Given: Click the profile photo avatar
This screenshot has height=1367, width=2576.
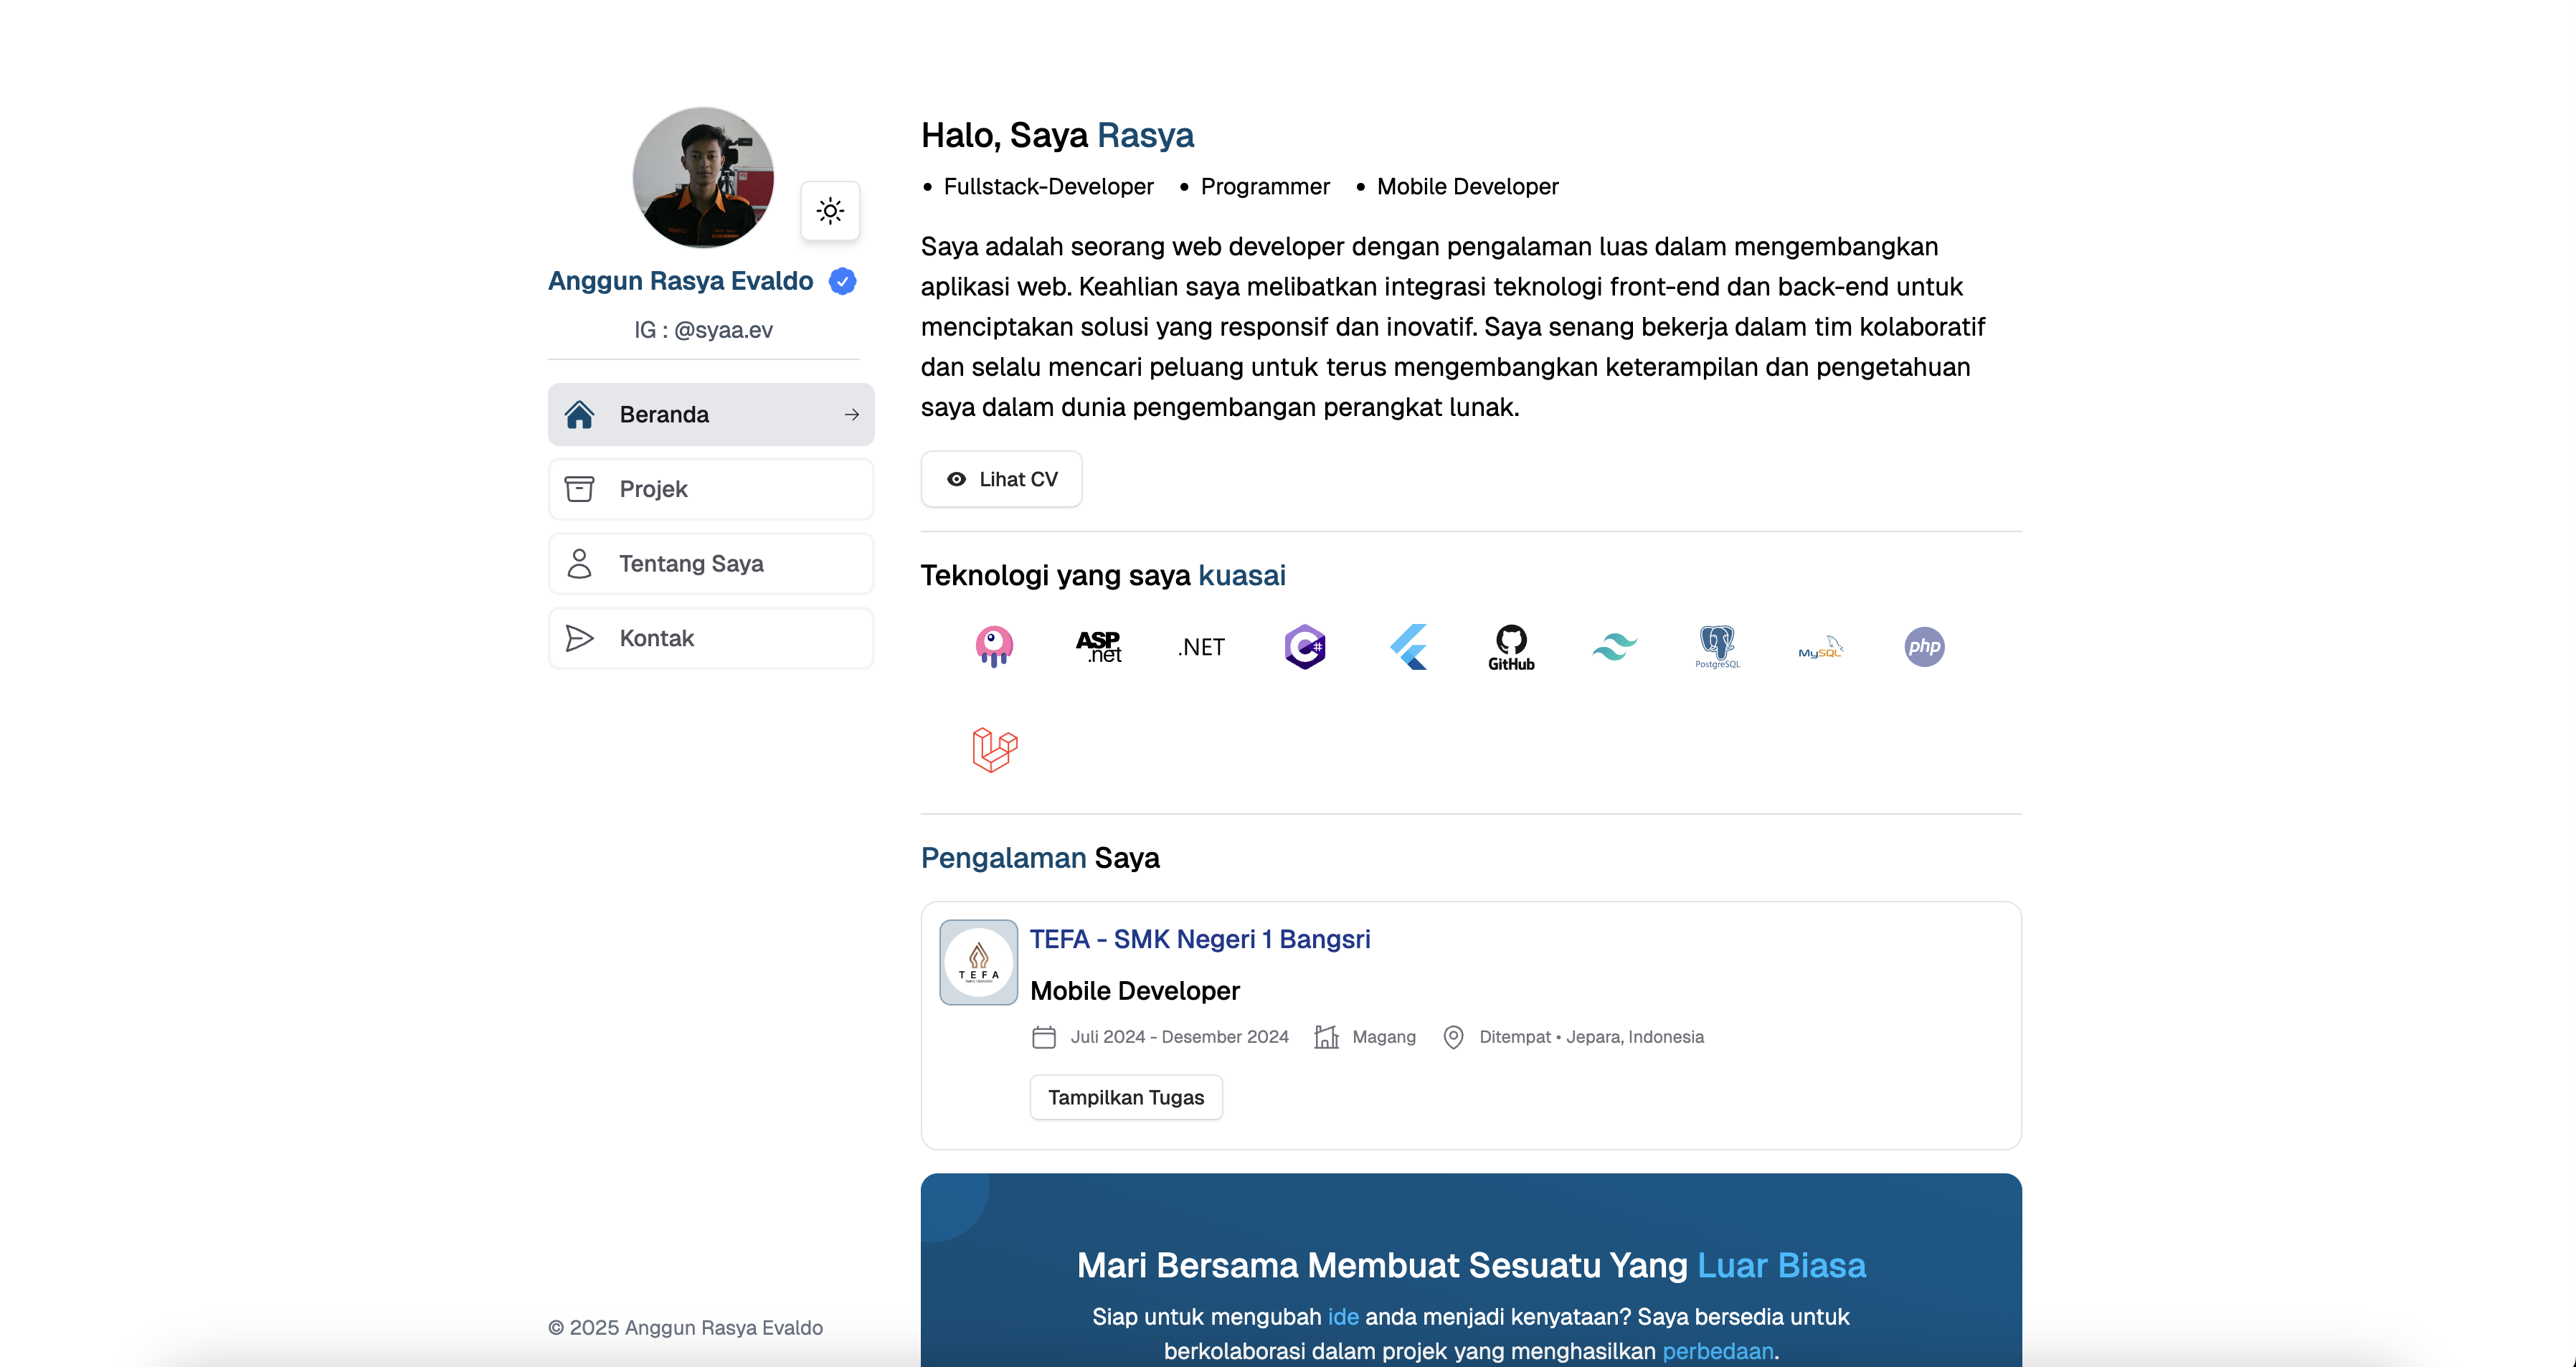Looking at the screenshot, I should [703, 177].
